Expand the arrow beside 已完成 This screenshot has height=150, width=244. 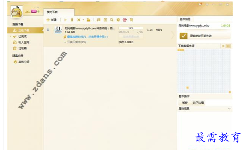10,36
